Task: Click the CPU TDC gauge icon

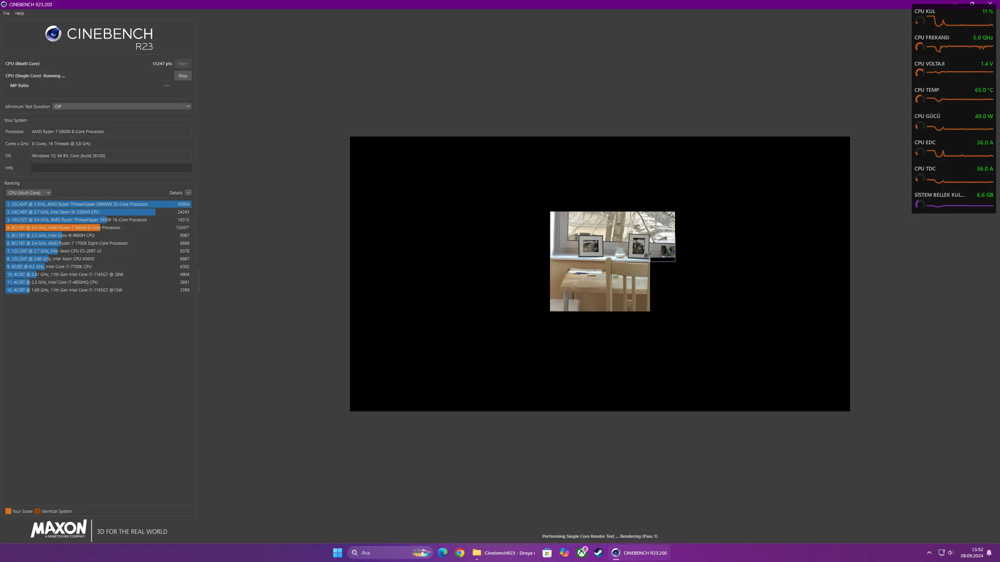Action: click(x=920, y=178)
